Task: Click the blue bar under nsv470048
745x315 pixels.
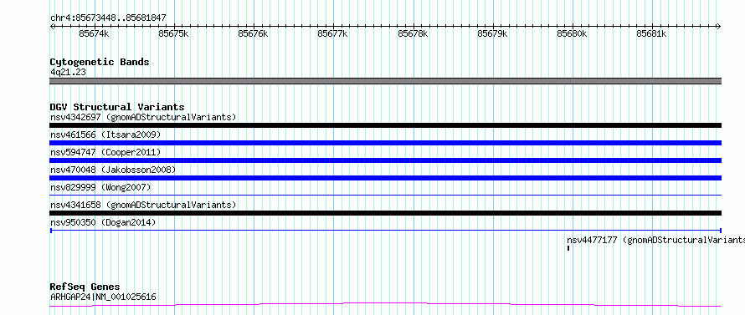Action: (x=386, y=178)
